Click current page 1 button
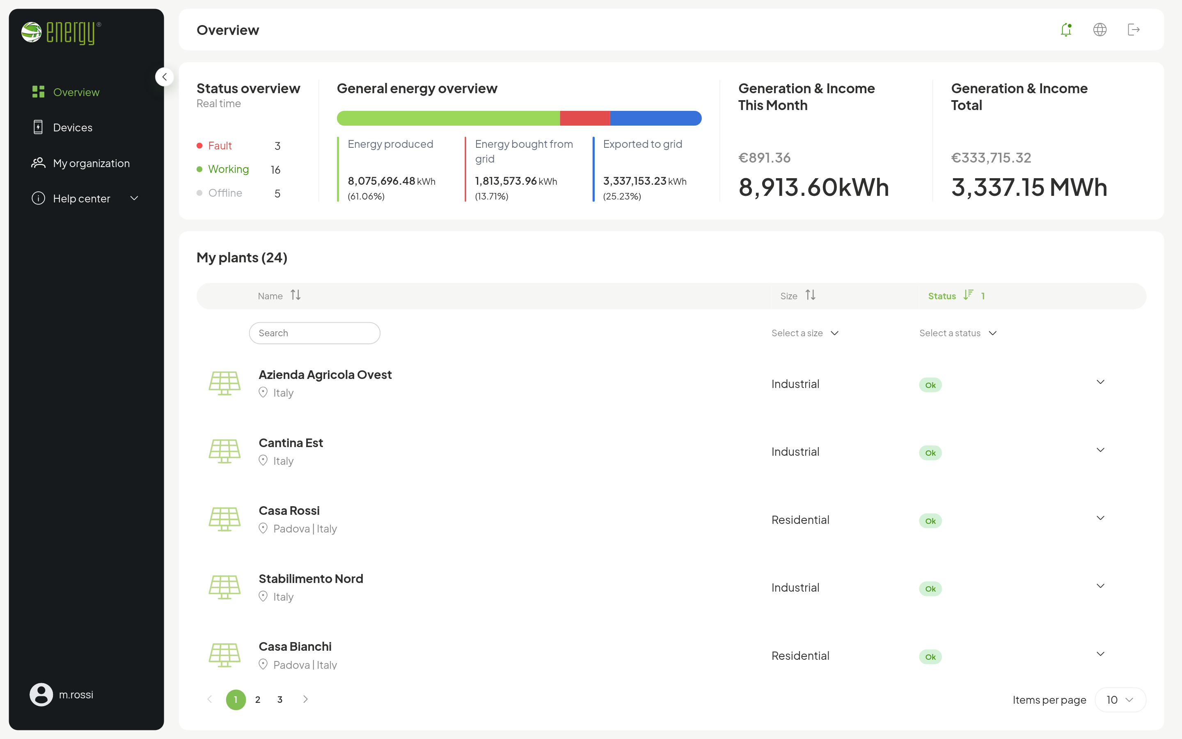This screenshot has width=1182, height=739. 236,700
